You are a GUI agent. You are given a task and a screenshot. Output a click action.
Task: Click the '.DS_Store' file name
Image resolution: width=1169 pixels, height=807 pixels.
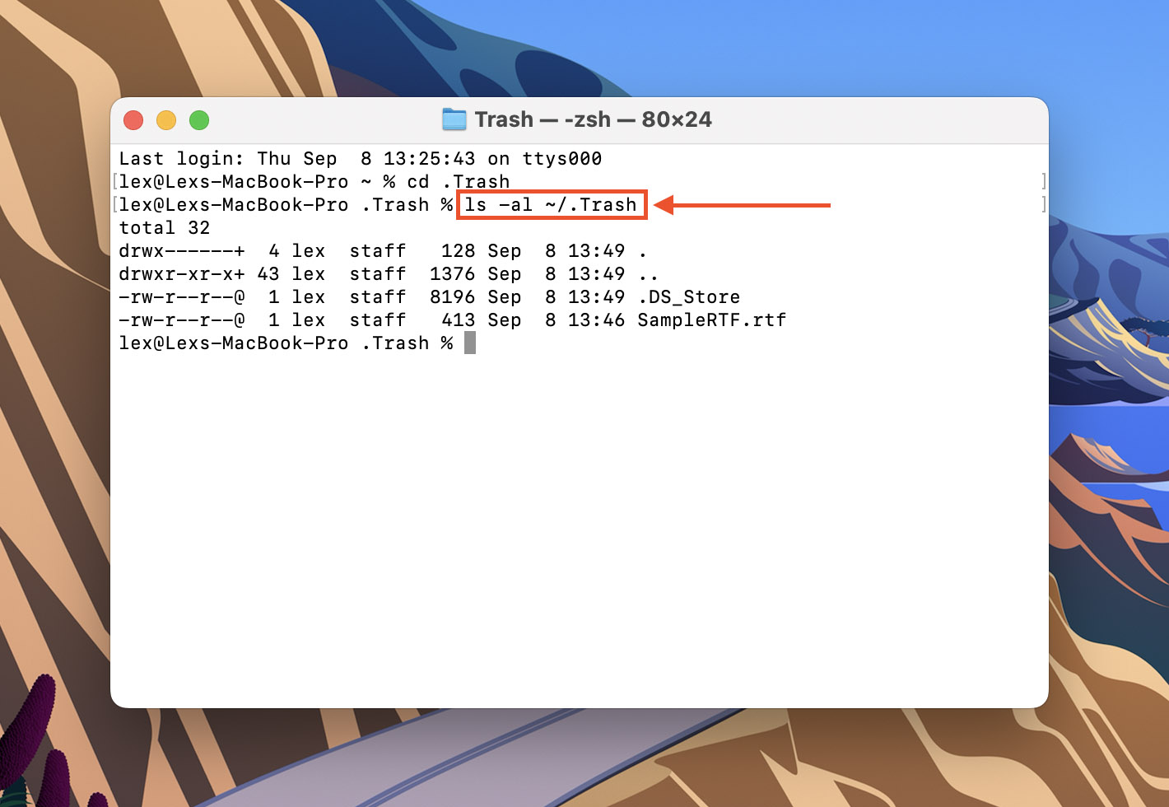[689, 296]
